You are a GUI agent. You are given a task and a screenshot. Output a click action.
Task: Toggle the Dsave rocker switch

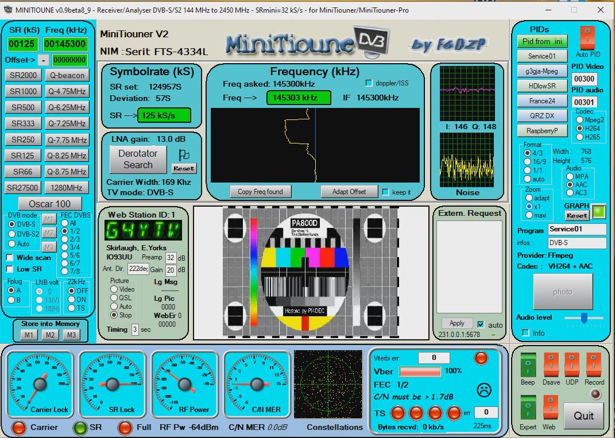[551, 365]
